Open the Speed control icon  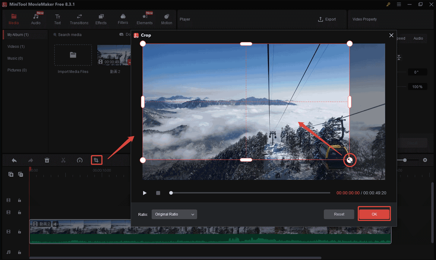(x=79, y=160)
